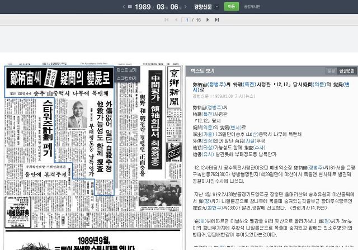358x250 pixels.
Task: Click the 경향신문 | 1989.03.06 source line
Action: point(224,96)
